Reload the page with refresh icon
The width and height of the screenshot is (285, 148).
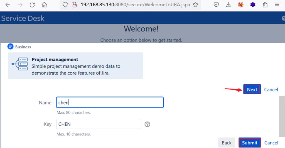32,5
